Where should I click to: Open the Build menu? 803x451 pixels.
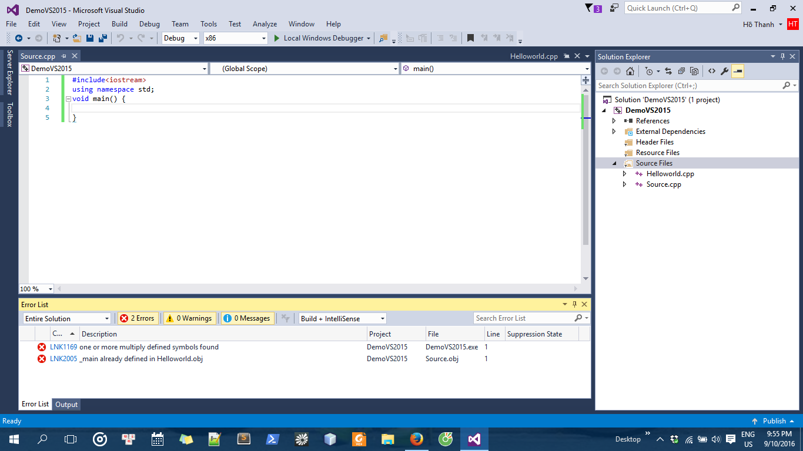(119, 24)
